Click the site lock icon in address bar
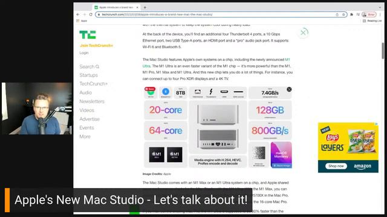387x217 pixels. coord(99,14)
